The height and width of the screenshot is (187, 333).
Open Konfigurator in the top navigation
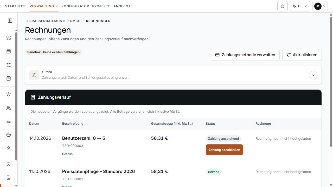pyautogui.click(x=75, y=6)
